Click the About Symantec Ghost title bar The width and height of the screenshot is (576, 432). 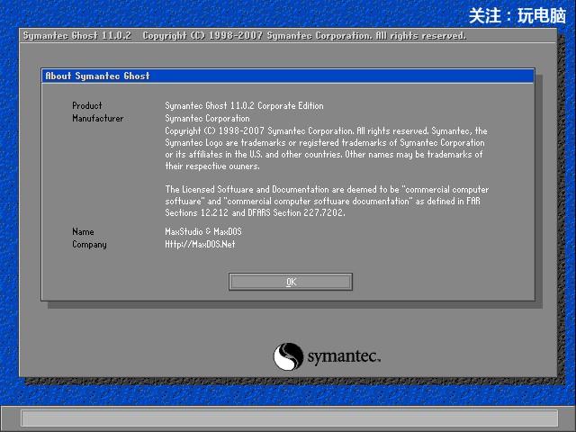tap(288, 76)
